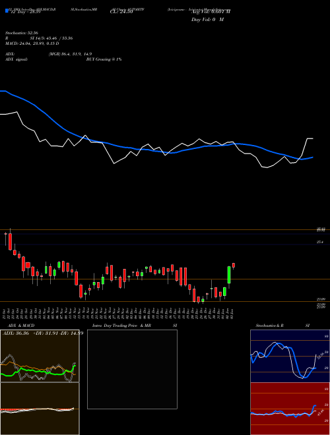Click the last red candlestick dated 03 Jan

(234, 266)
